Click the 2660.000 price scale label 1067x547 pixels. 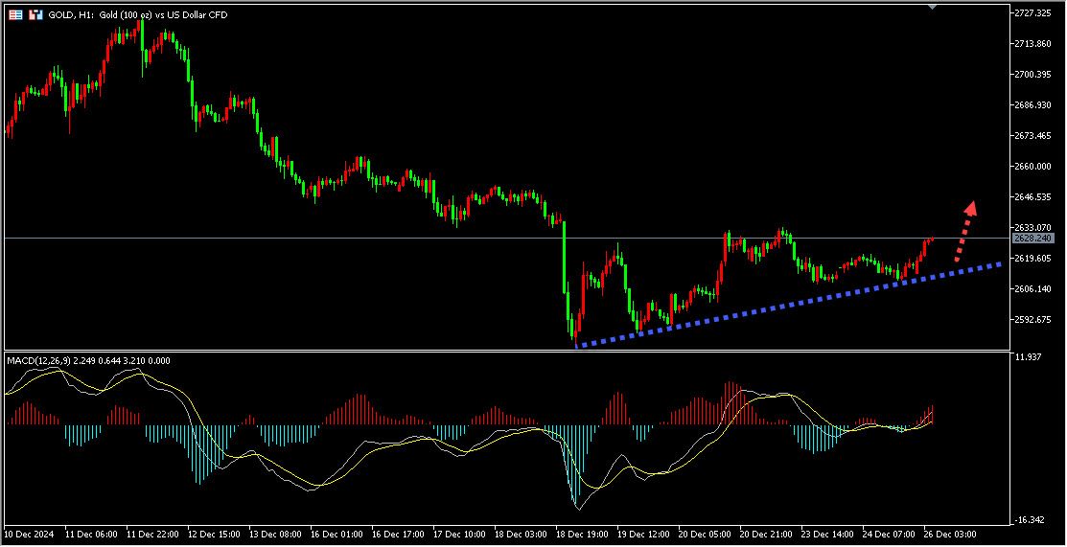coord(1033,167)
